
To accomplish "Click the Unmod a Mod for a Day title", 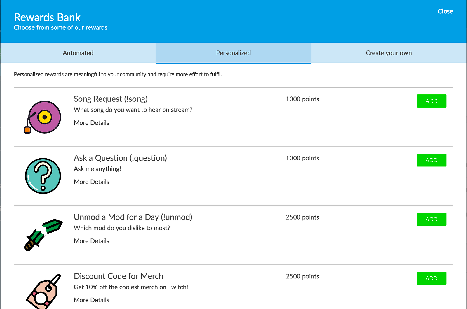I will pos(133,217).
